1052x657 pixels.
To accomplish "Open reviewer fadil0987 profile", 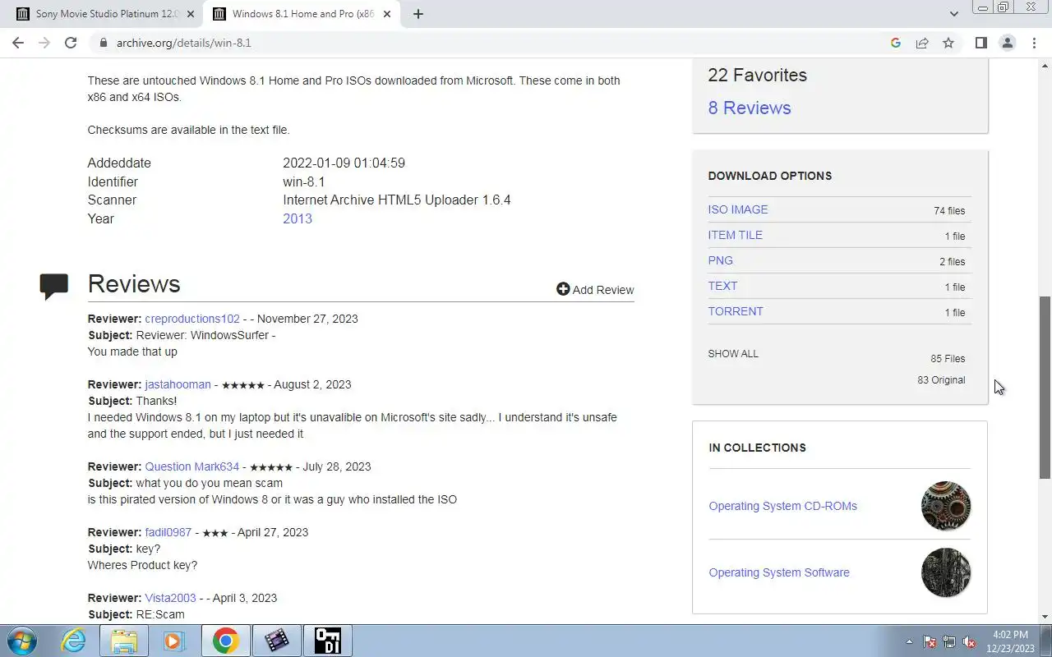I will tap(168, 532).
